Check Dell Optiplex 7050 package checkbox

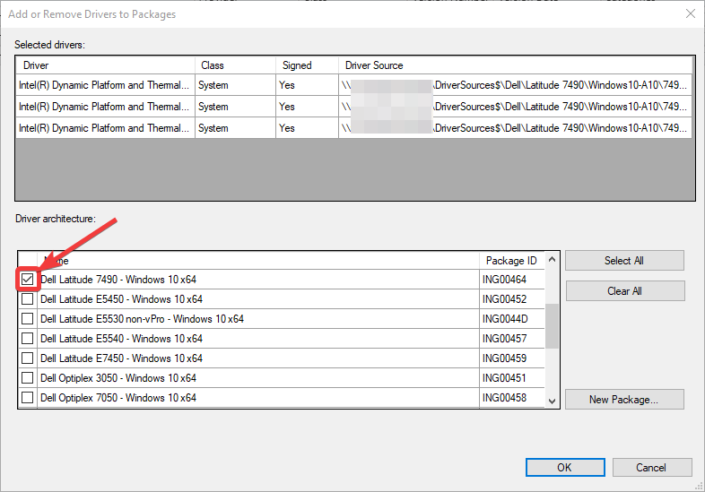pos(28,398)
